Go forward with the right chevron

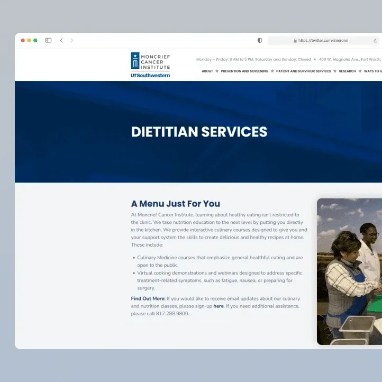(x=71, y=40)
